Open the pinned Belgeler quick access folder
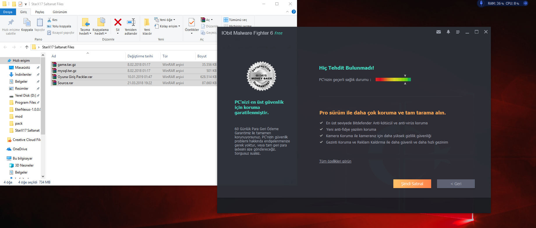Image resolution: width=536 pixels, height=228 pixels. pyautogui.click(x=21, y=82)
